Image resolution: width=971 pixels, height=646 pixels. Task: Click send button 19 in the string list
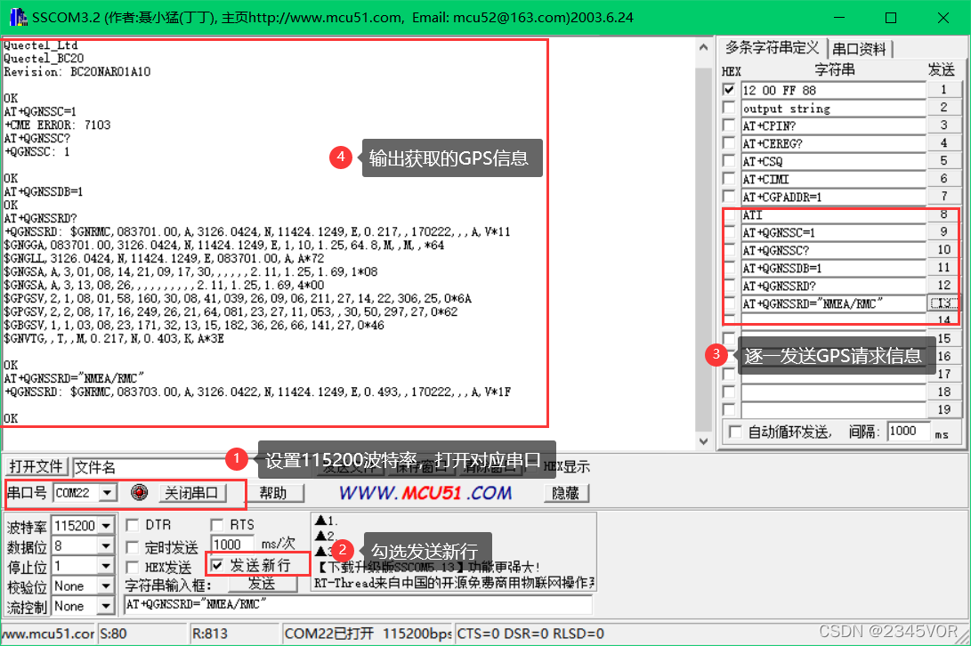pyautogui.click(x=943, y=409)
